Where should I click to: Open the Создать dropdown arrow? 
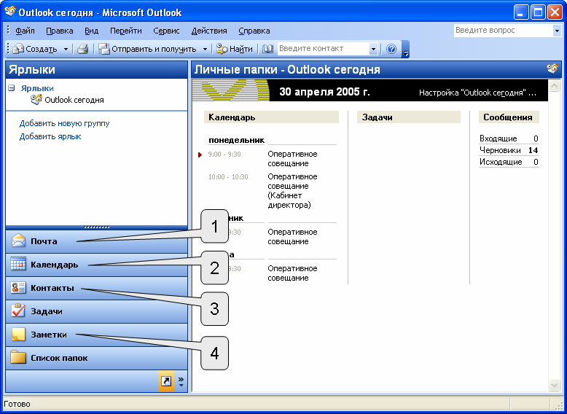(66, 49)
